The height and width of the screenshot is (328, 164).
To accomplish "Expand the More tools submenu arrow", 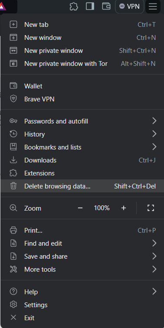I will pyautogui.click(x=154, y=269).
